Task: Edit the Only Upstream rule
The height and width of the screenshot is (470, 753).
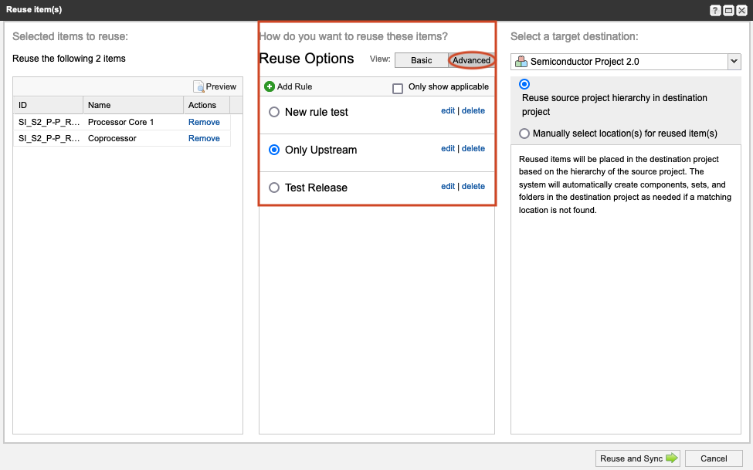Action: [448, 148]
